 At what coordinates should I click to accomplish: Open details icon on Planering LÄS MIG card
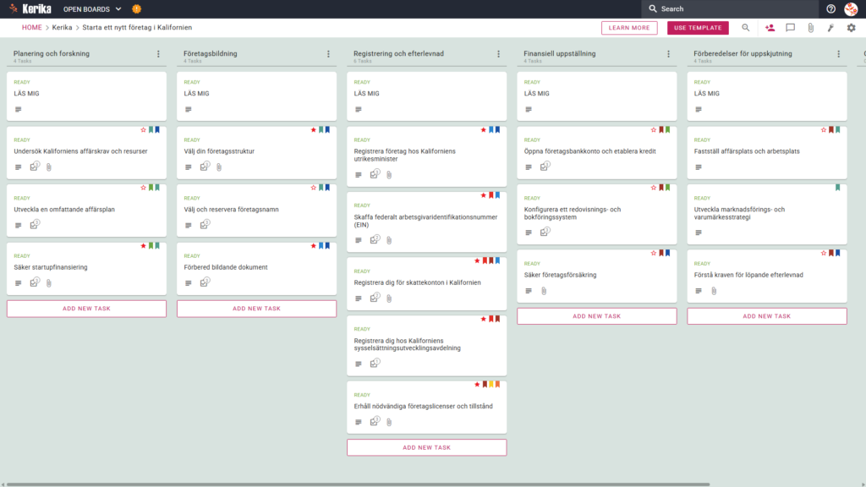[19, 109]
